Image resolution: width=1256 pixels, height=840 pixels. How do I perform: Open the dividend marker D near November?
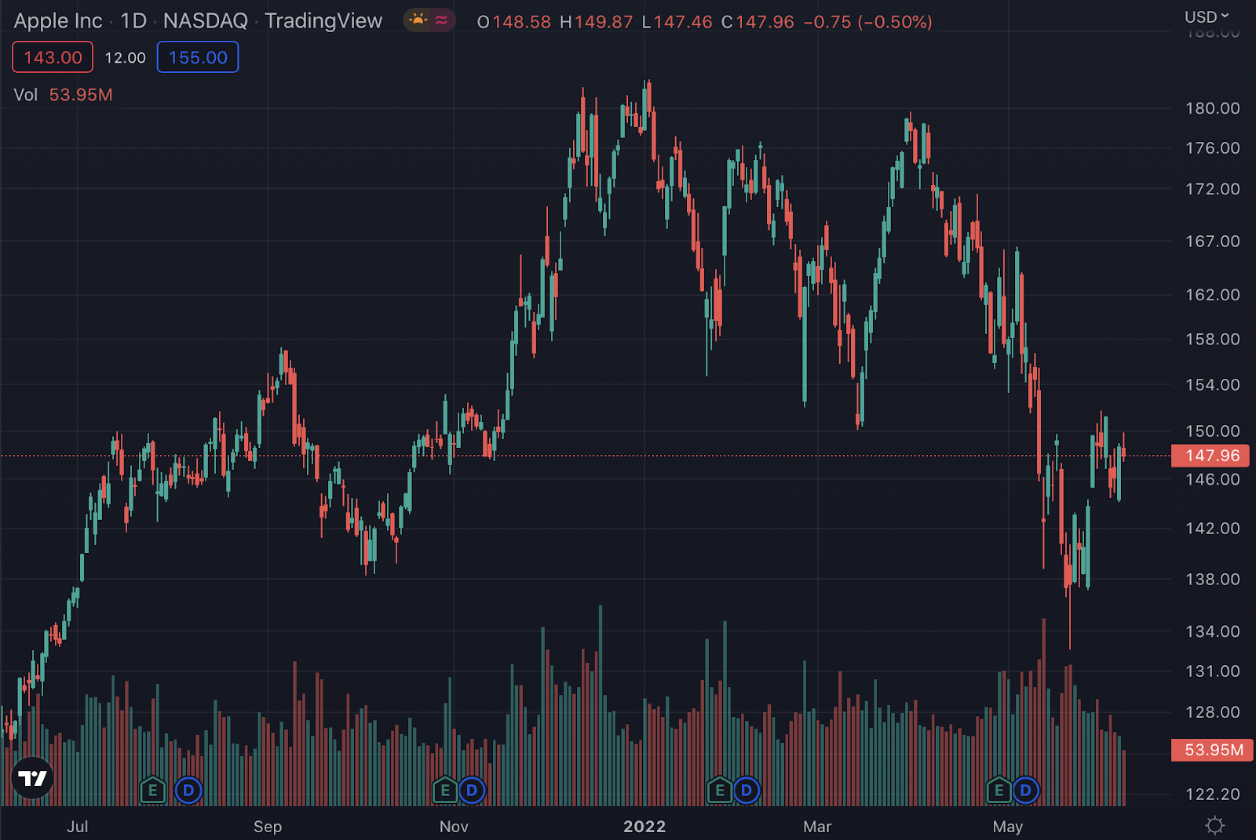point(472,791)
